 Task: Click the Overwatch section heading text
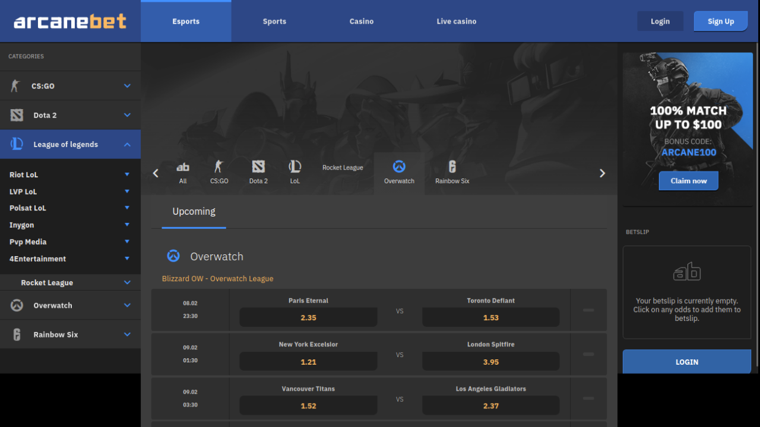pos(217,257)
